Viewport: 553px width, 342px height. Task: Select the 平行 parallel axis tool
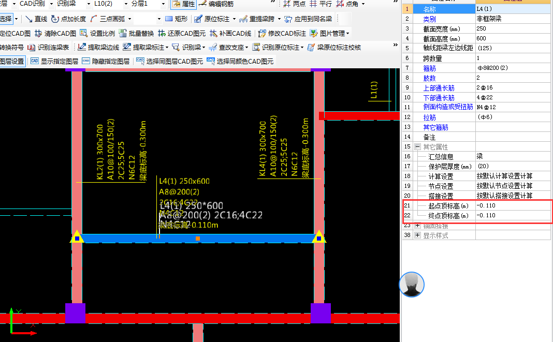tap(321, 4)
